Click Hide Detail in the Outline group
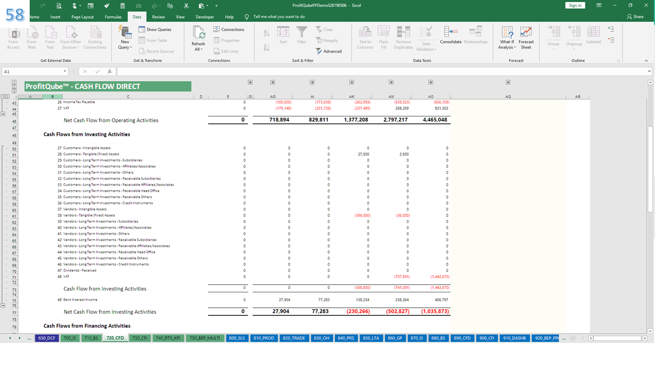 click(610, 39)
